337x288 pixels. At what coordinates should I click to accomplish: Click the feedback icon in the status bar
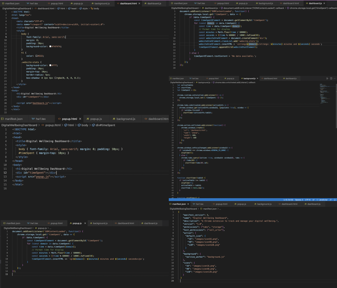click(331, 200)
